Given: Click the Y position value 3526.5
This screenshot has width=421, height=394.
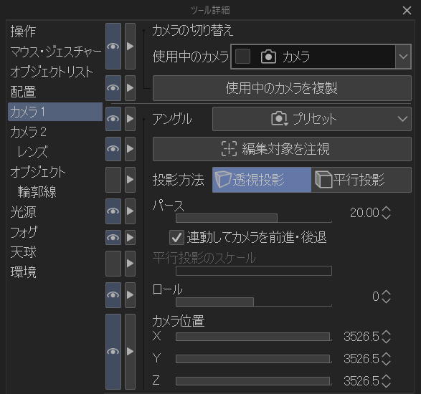Looking at the screenshot, I should point(361,359).
